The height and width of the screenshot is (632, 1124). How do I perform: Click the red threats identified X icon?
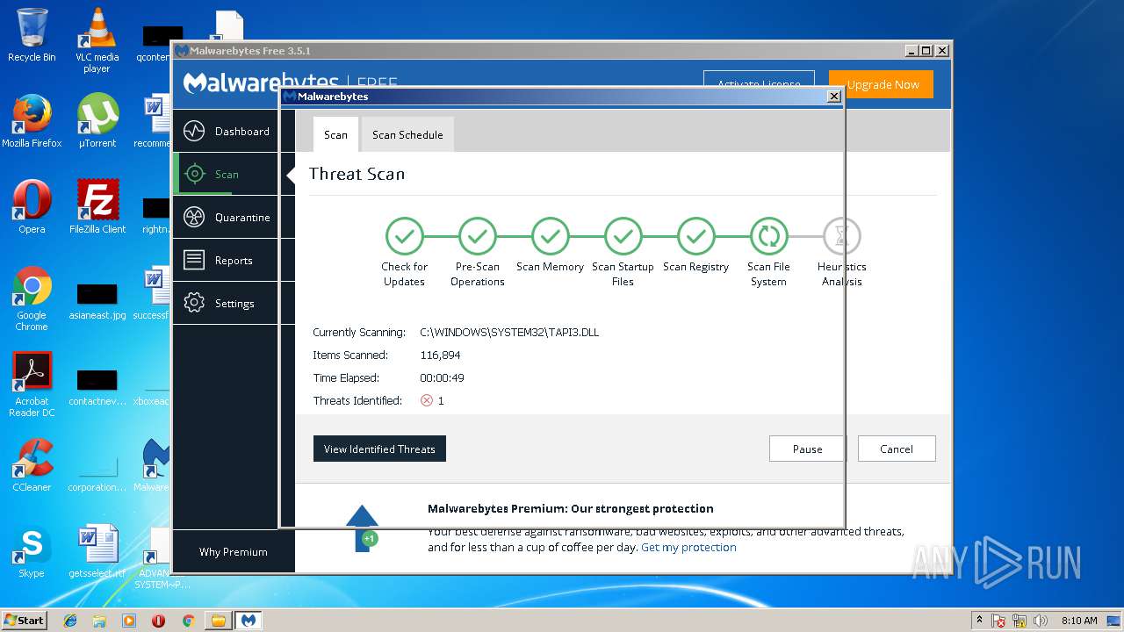tap(427, 400)
